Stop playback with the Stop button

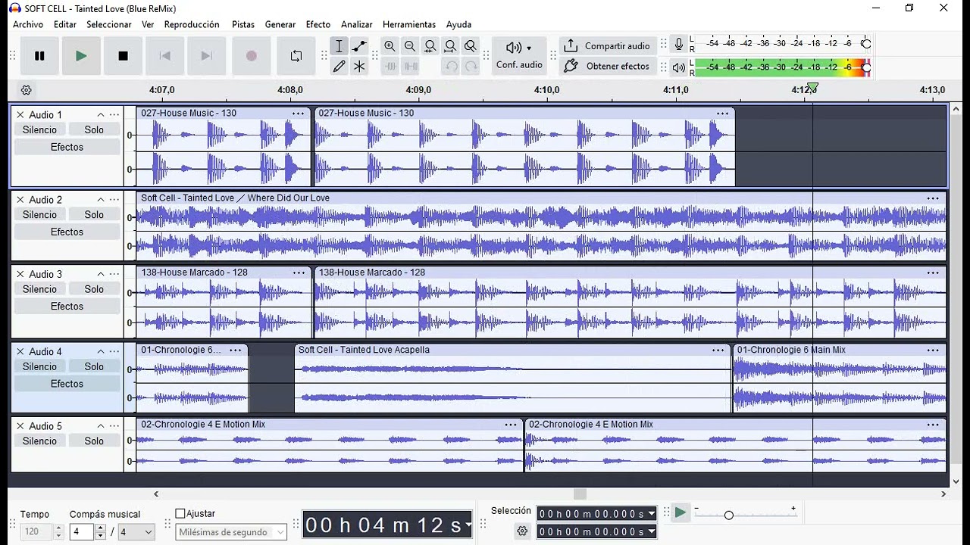tap(123, 56)
